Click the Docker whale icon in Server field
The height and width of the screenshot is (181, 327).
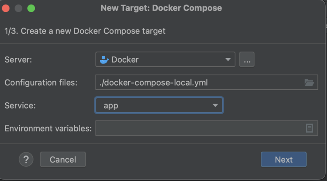pos(104,59)
